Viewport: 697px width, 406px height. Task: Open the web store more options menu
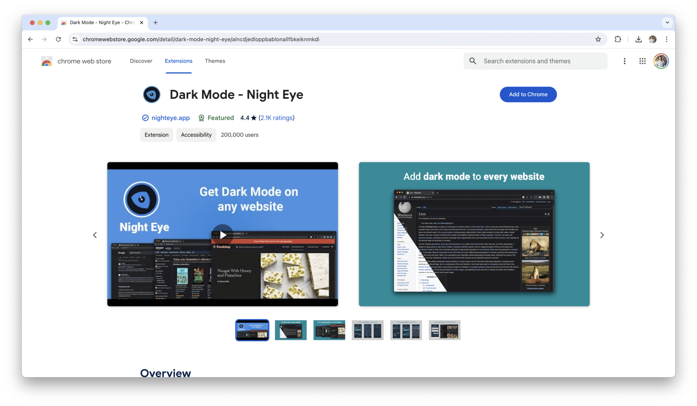[624, 61]
